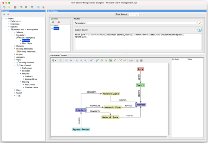208x143 pixels.
Task: Fit graph in canvas icon
Action: coord(91,60)
